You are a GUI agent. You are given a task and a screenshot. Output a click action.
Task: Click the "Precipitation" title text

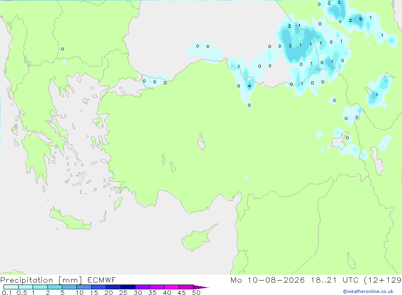point(27,280)
